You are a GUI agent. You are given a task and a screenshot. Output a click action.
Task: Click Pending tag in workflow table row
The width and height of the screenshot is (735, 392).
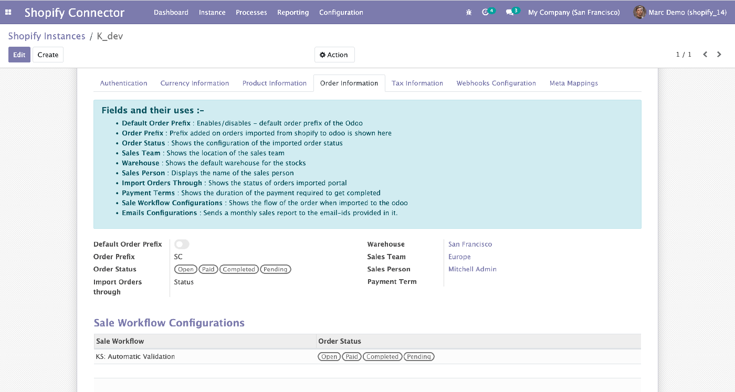pyautogui.click(x=419, y=356)
